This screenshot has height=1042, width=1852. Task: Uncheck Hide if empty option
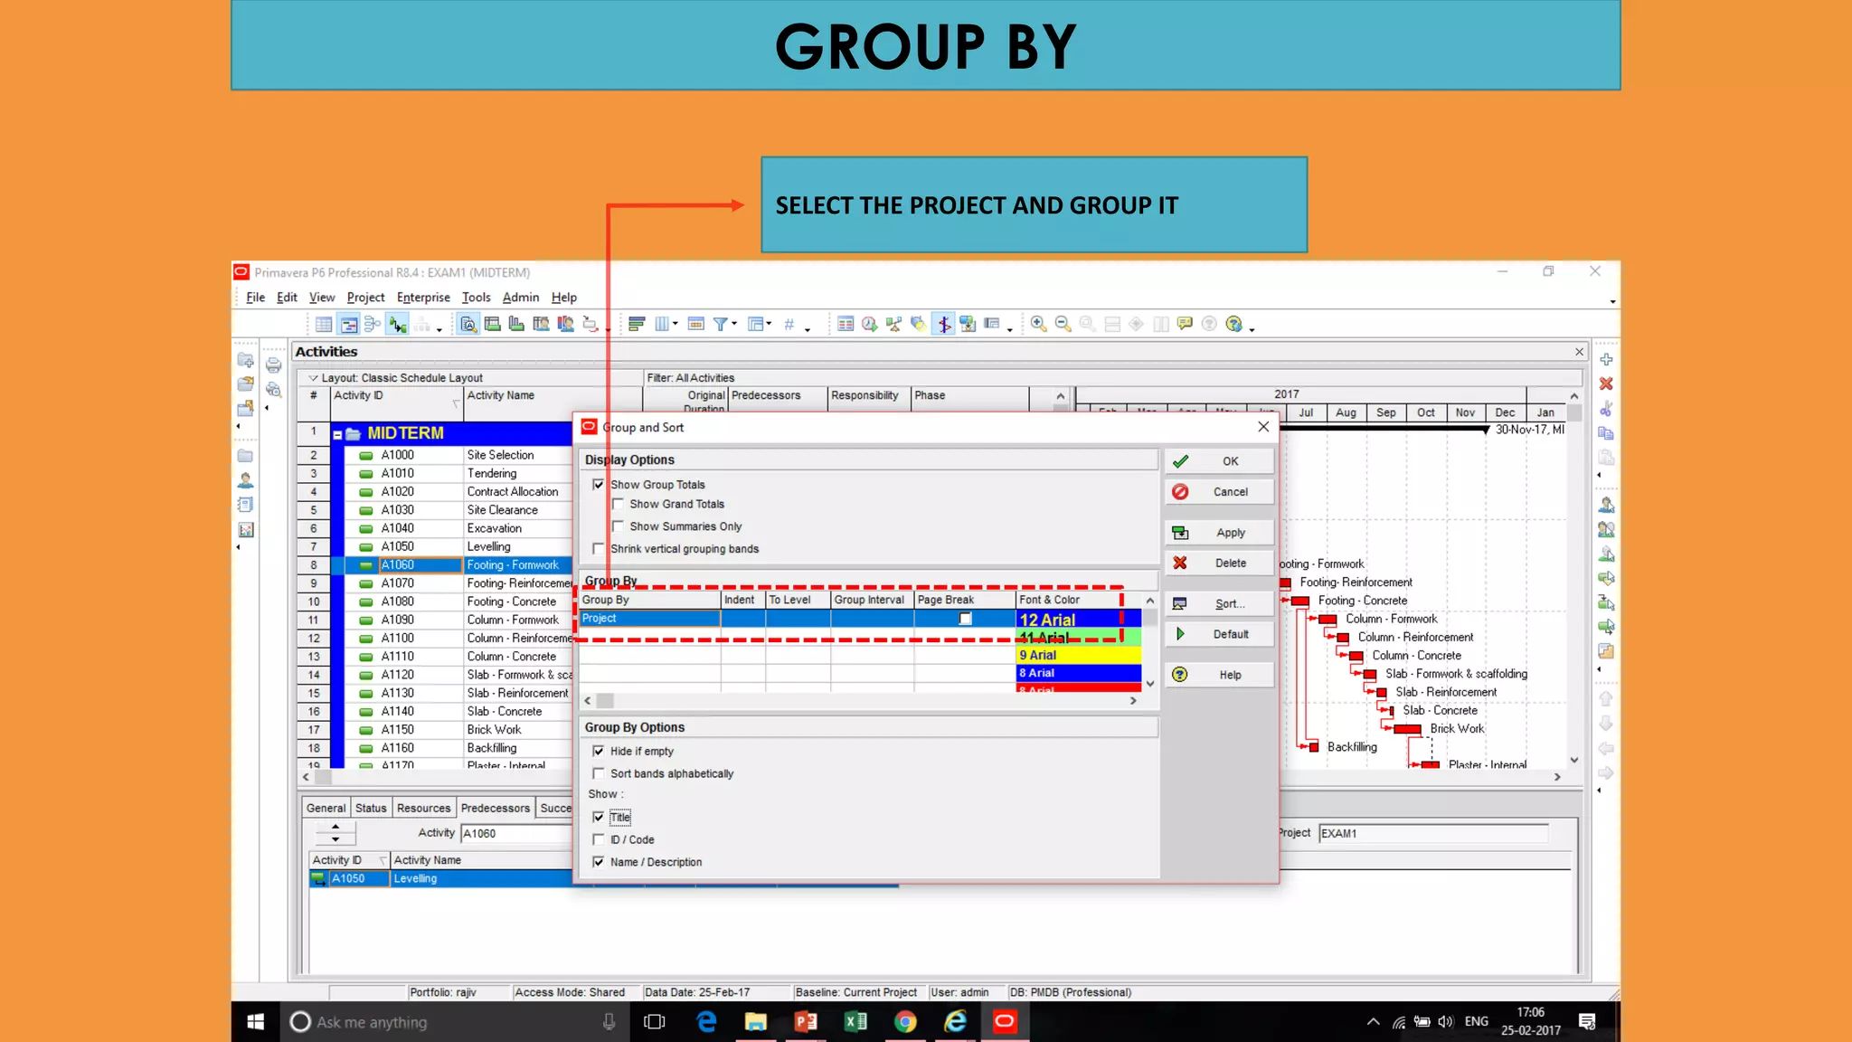coord(599,752)
